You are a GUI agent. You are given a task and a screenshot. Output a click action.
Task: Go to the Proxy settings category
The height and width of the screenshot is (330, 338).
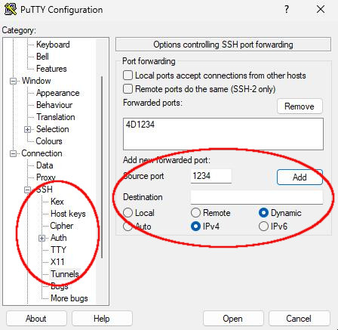[45, 177]
